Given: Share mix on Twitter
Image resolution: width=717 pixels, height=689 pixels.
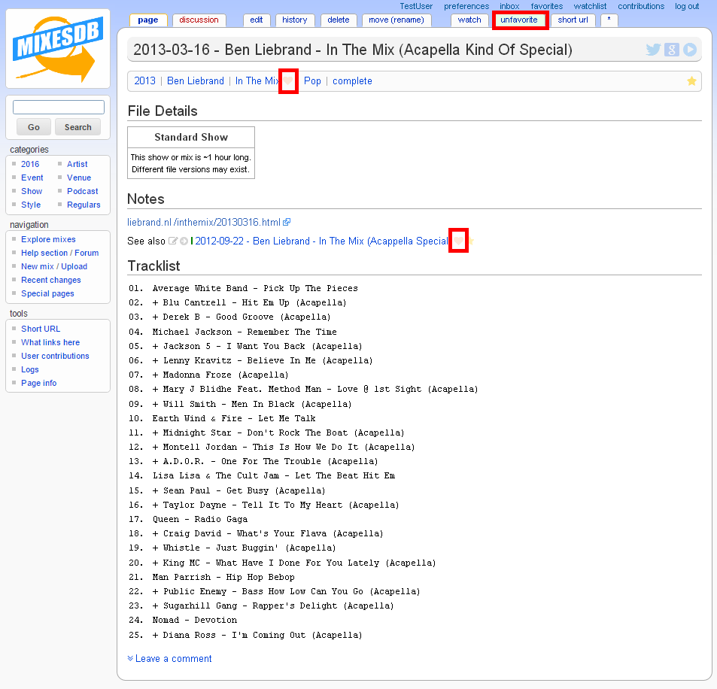Looking at the screenshot, I should pos(653,50).
